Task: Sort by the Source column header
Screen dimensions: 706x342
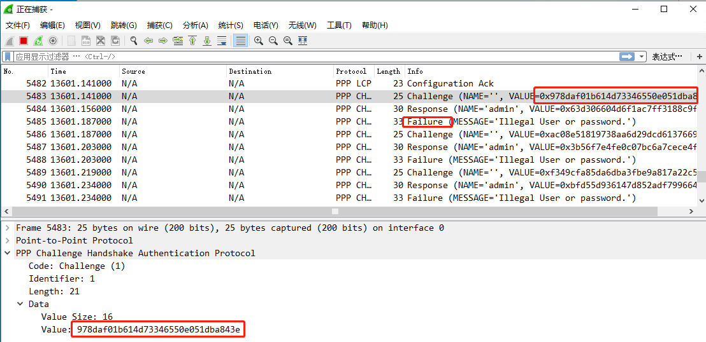Action: [x=173, y=71]
